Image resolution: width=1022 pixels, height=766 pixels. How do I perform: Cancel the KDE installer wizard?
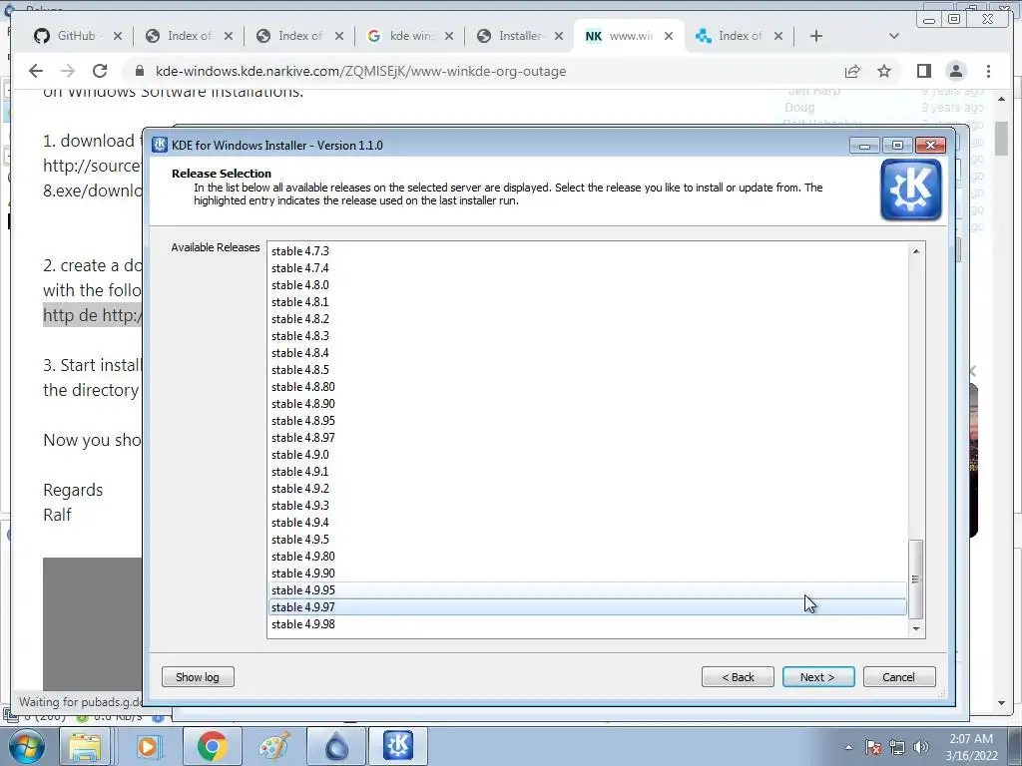coord(899,677)
